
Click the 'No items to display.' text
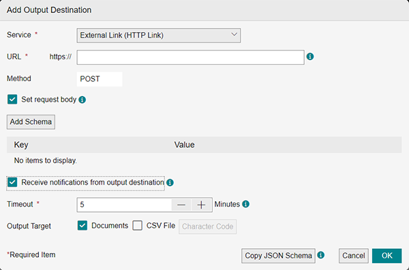(46, 160)
